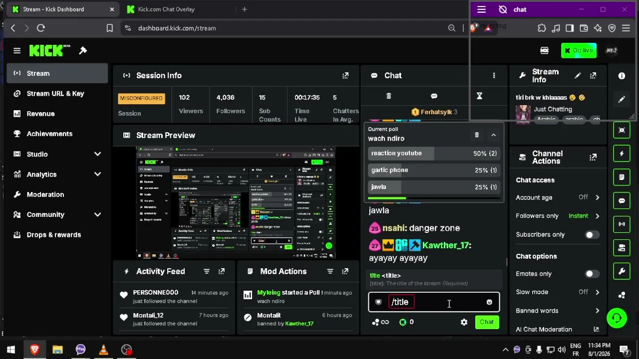
Task: Click the chat bubble icon in right sidebar
Action: tap(622, 201)
